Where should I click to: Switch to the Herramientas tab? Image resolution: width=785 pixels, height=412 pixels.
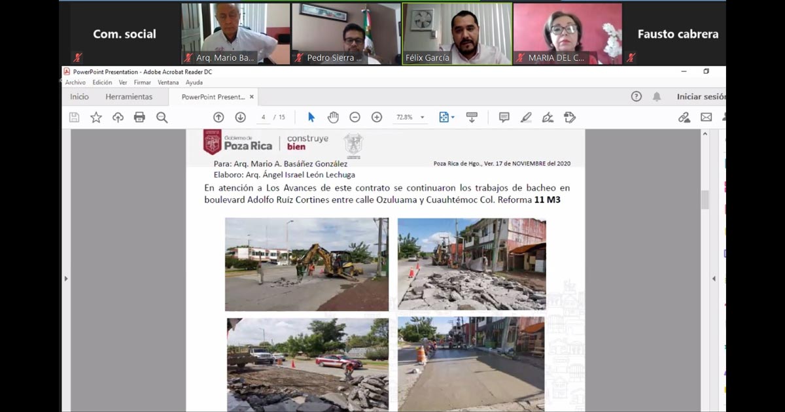pyautogui.click(x=129, y=97)
